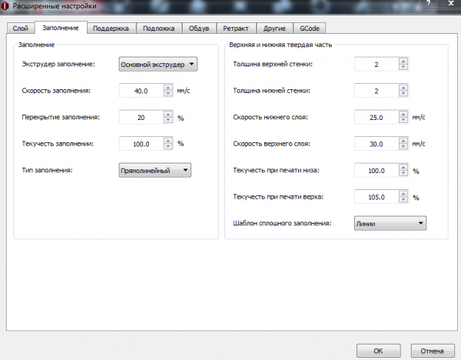The width and height of the screenshot is (461, 360).
Task: Select the Заполнение tab
Action: click(61, 28)
